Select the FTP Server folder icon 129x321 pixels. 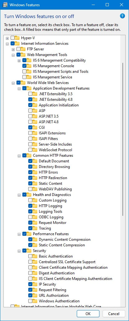pos(23,49)
